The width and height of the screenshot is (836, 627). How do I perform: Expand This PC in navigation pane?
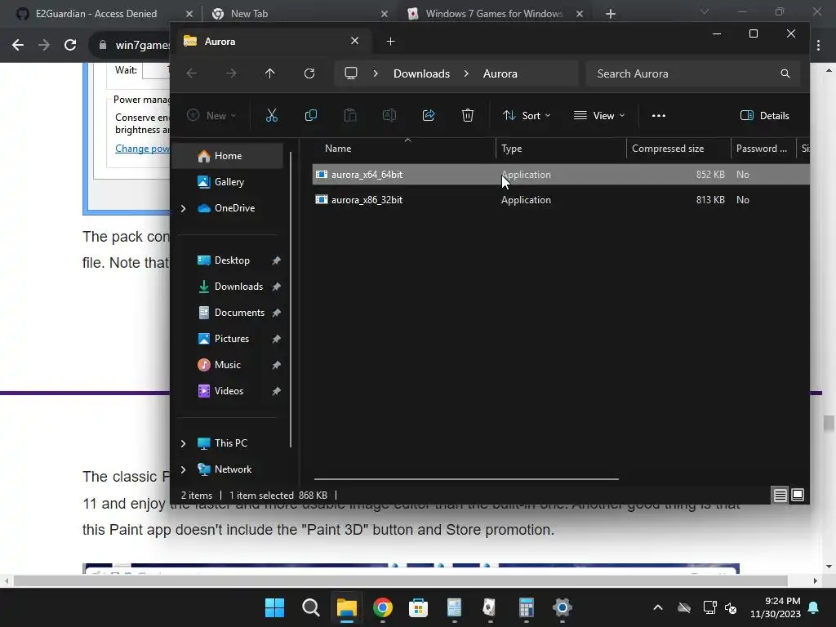point(183,443)
